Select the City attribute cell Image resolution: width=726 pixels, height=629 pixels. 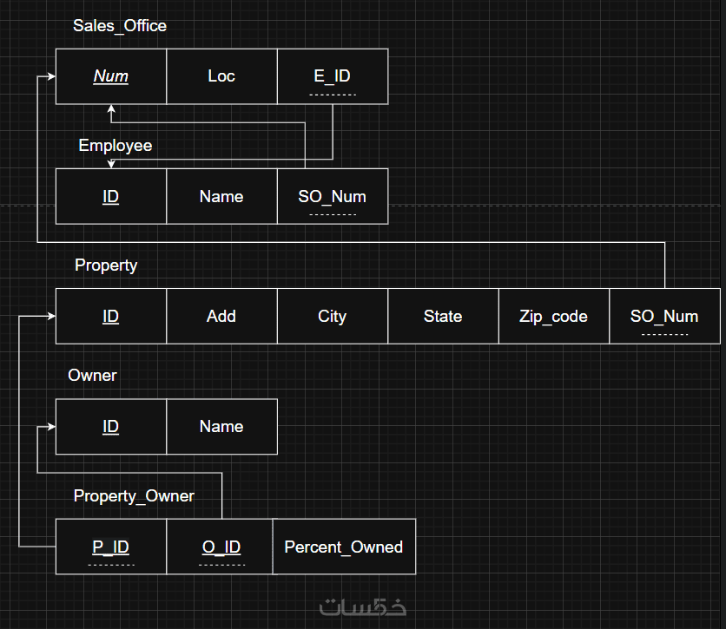click(x=332, y=317)
